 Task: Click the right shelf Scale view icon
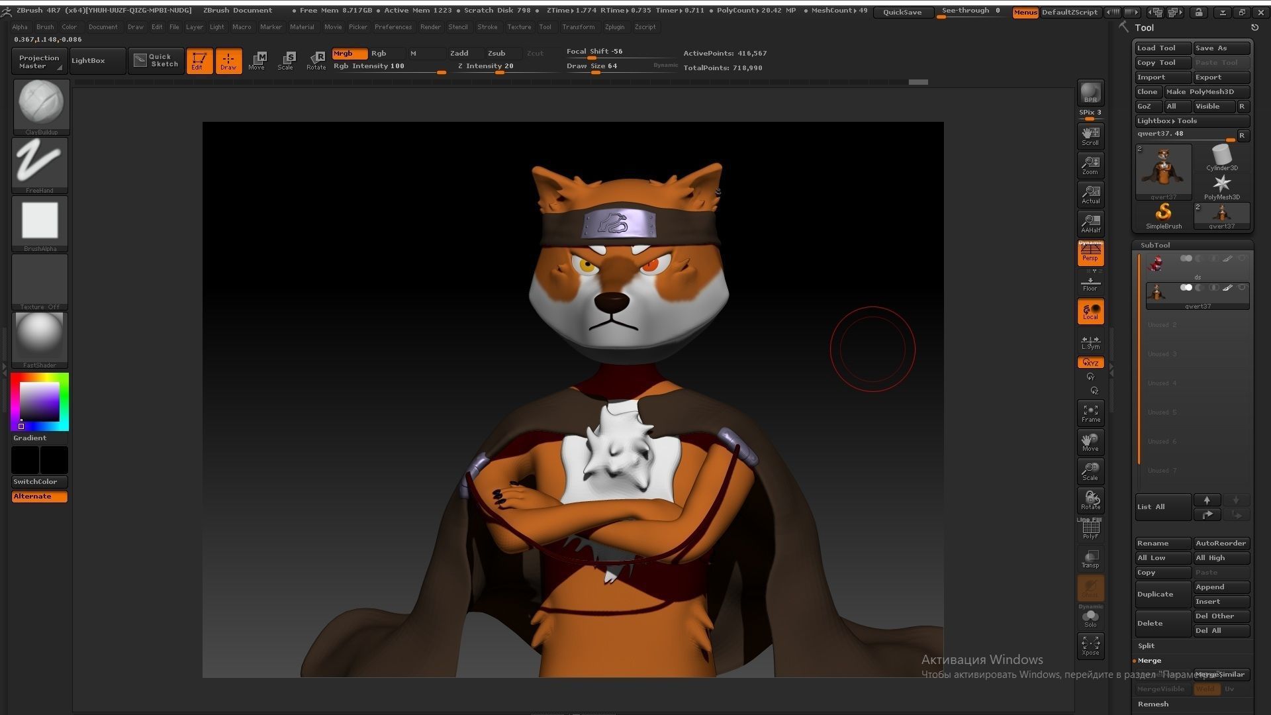pos(1090,471)
